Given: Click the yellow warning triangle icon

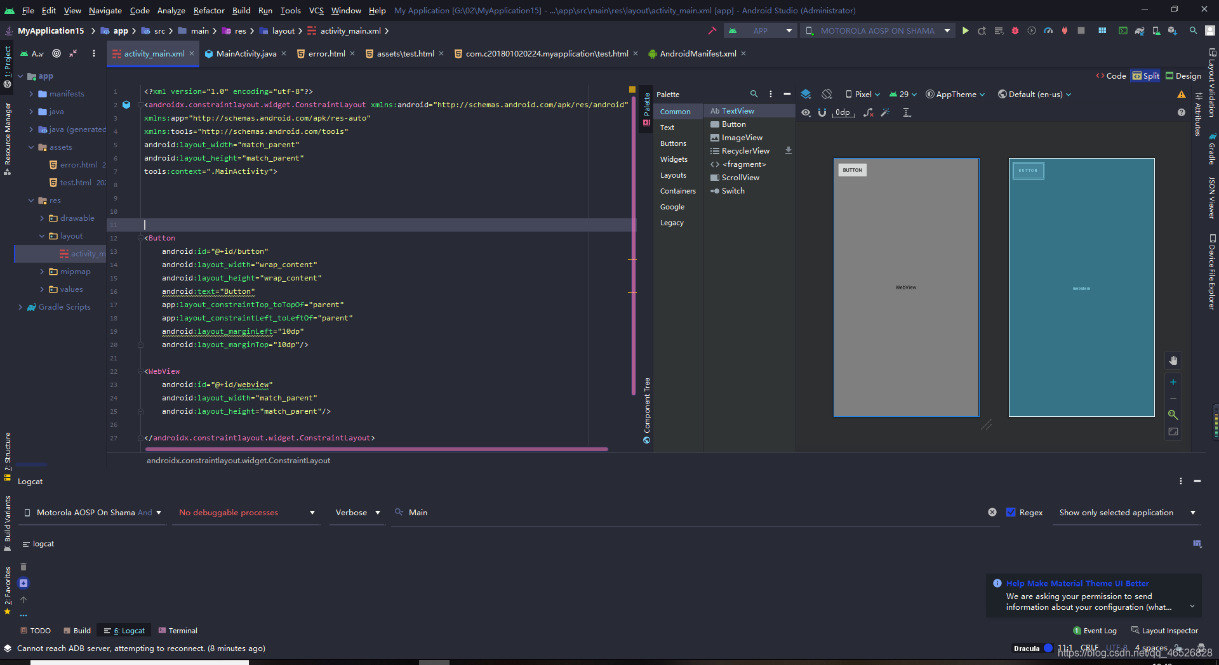Looking at the screenshot, I should [x=1182, y=94].
